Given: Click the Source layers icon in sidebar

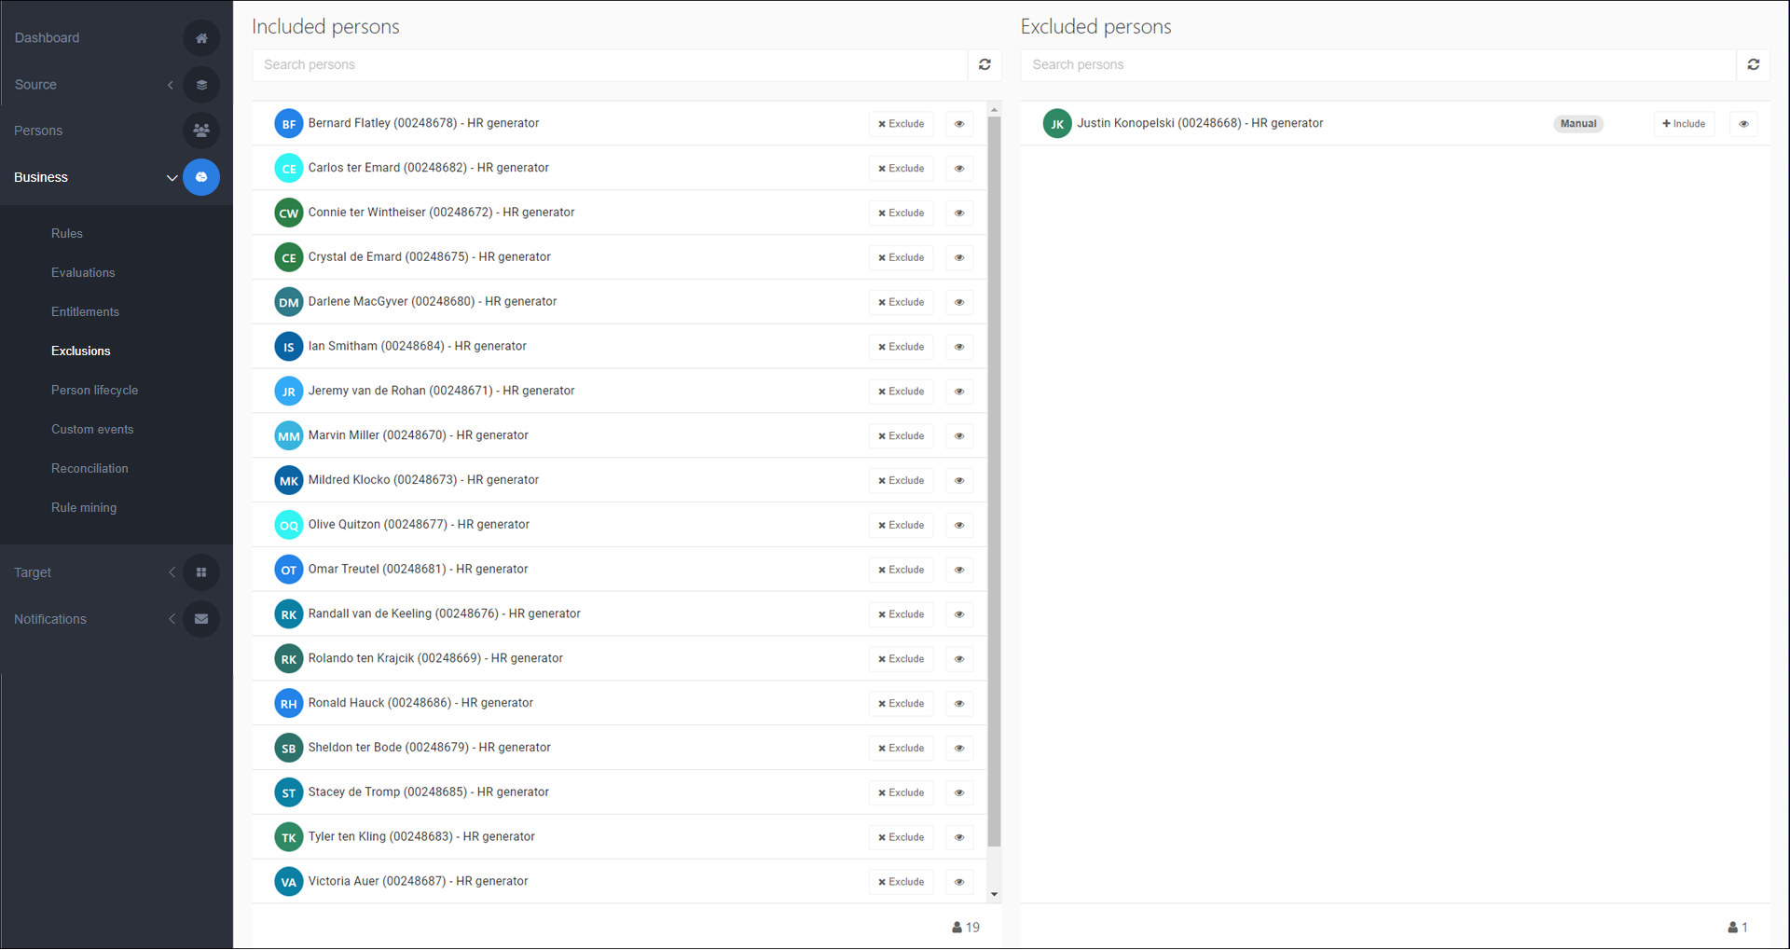Looking at the screenshot, I should point(201,85).
